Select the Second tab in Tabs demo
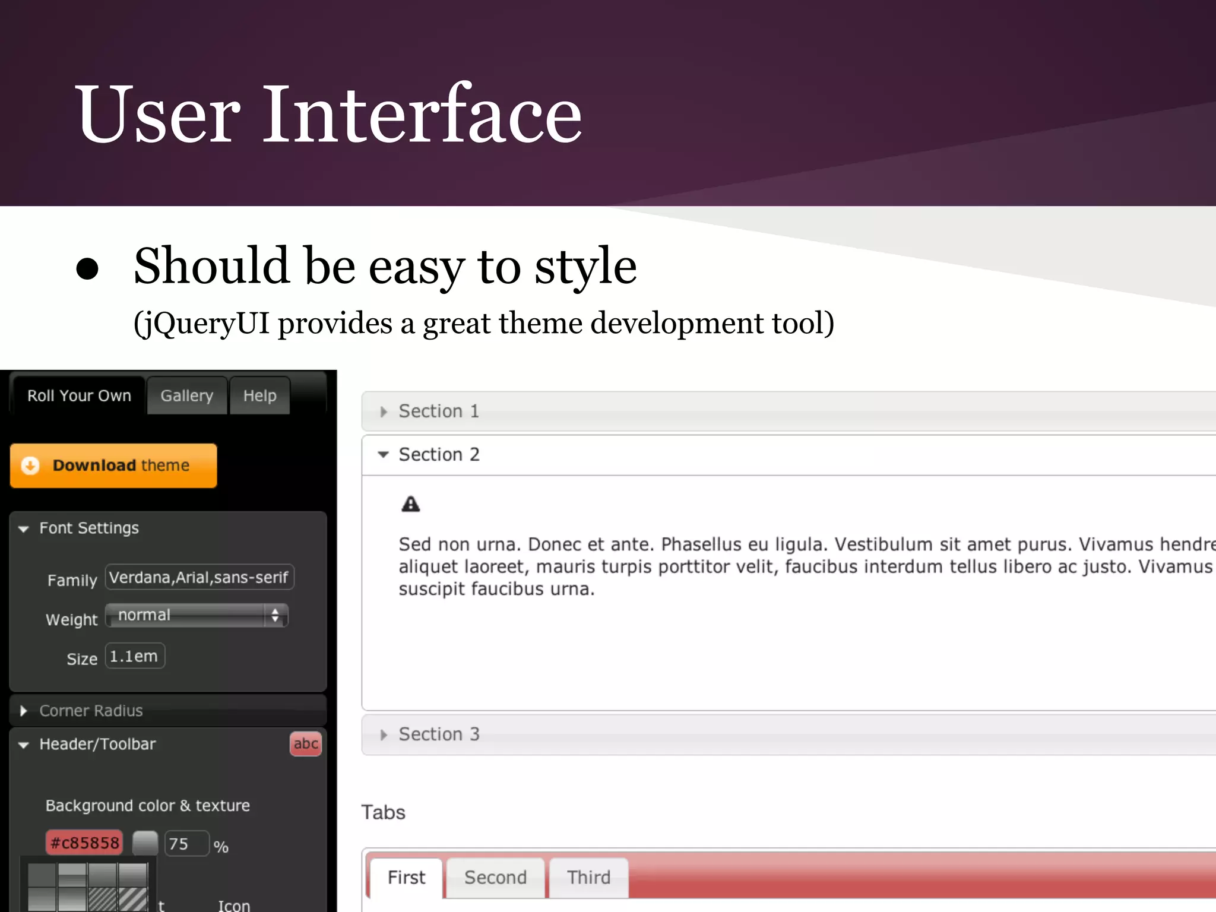 click(x=495, y=878)
